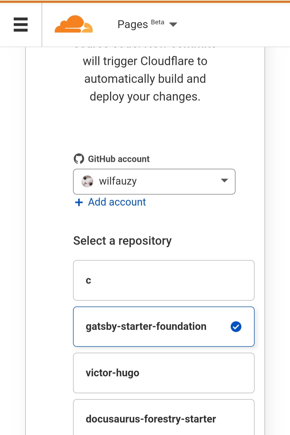Viewport: 290px width, 435px height.
Task: Click the Pages menu label
Action: click(133, 24)
